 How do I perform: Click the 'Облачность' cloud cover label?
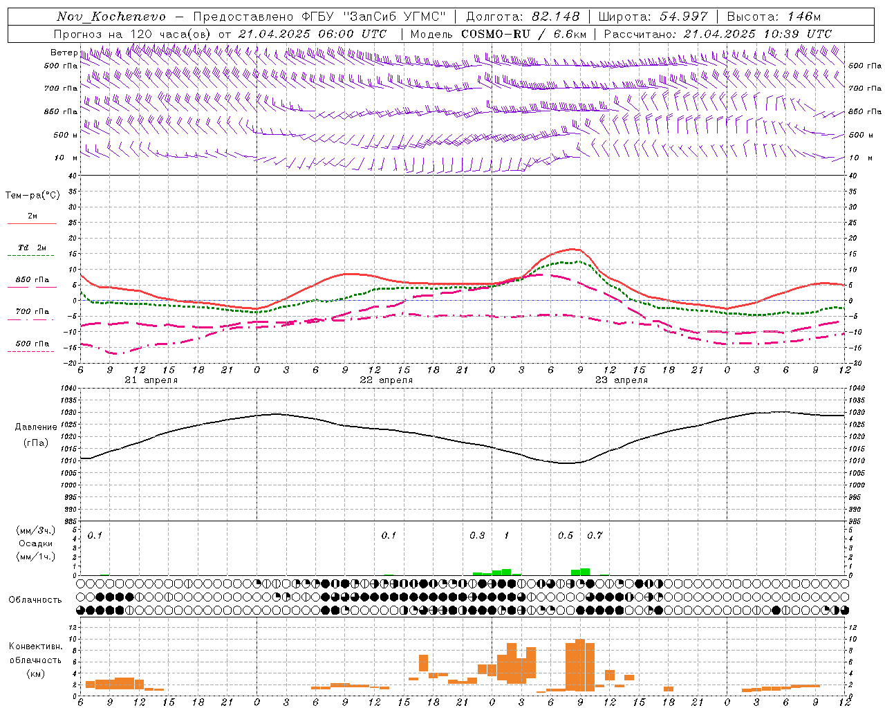35,600
